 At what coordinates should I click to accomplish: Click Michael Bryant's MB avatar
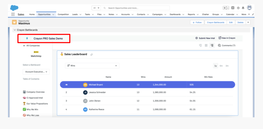[85, 85]
